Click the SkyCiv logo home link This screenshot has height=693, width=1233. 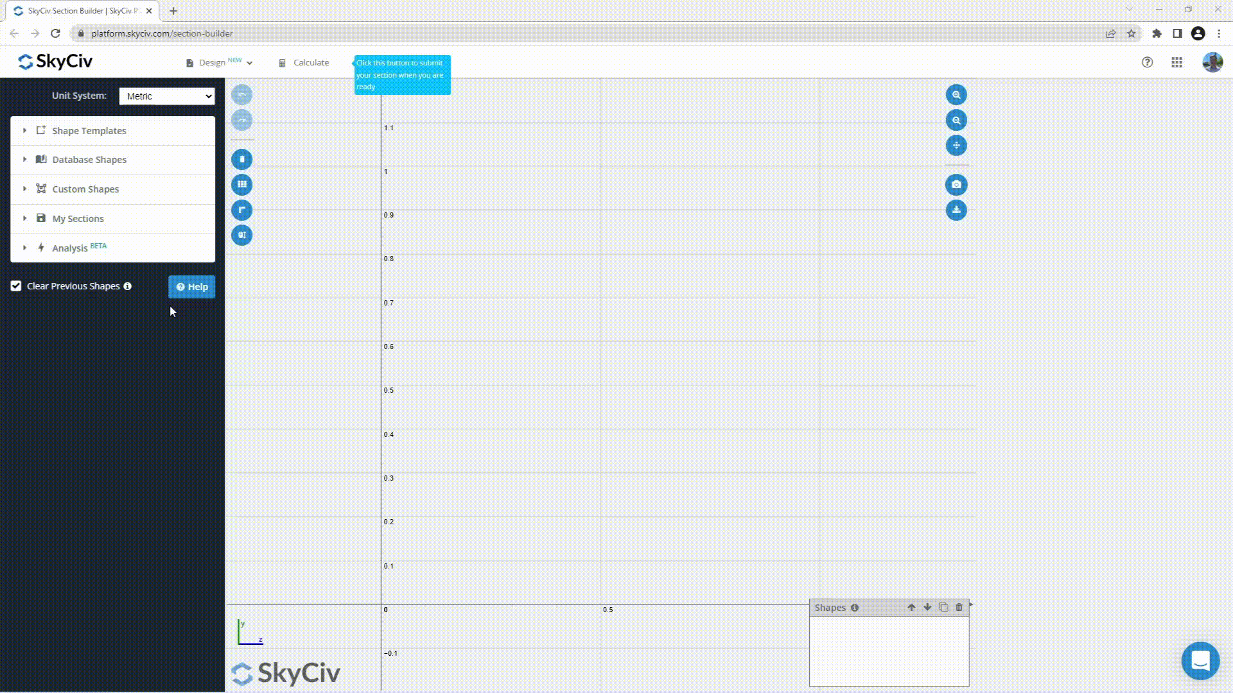(54, 61)
